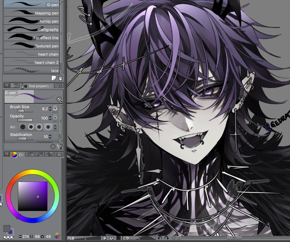Choose the Textured pen brush
The image size is (290, 242).
pos(31,46)
